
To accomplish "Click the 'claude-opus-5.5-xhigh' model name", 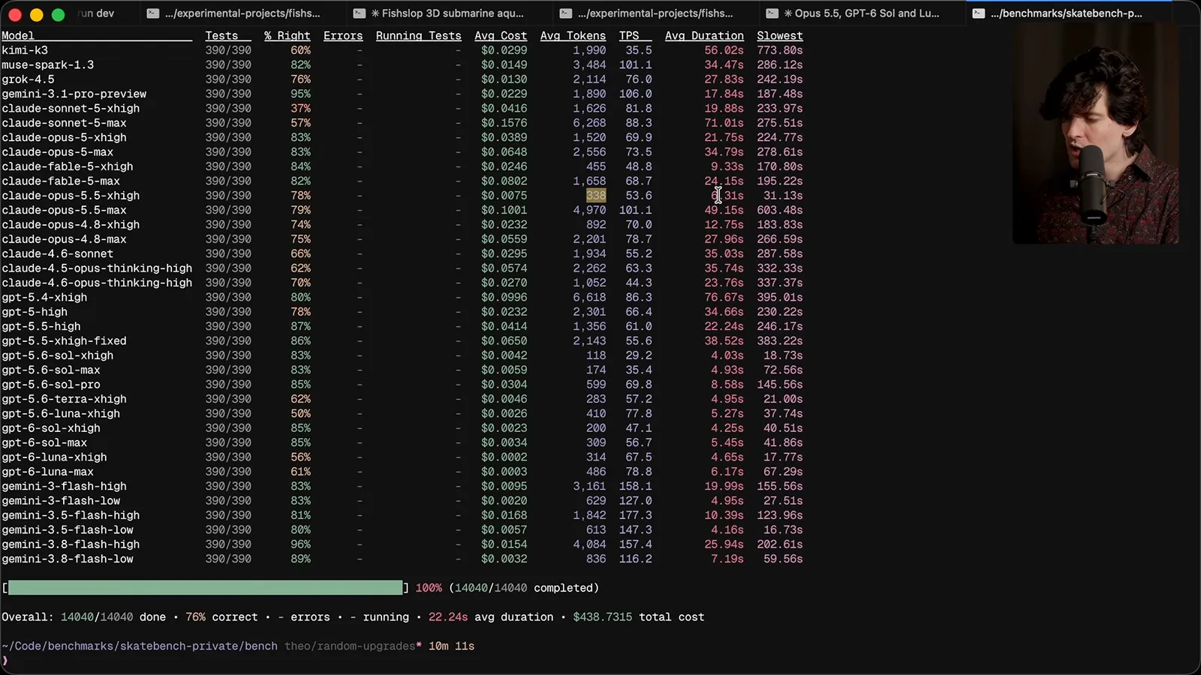I will point(71,196).
